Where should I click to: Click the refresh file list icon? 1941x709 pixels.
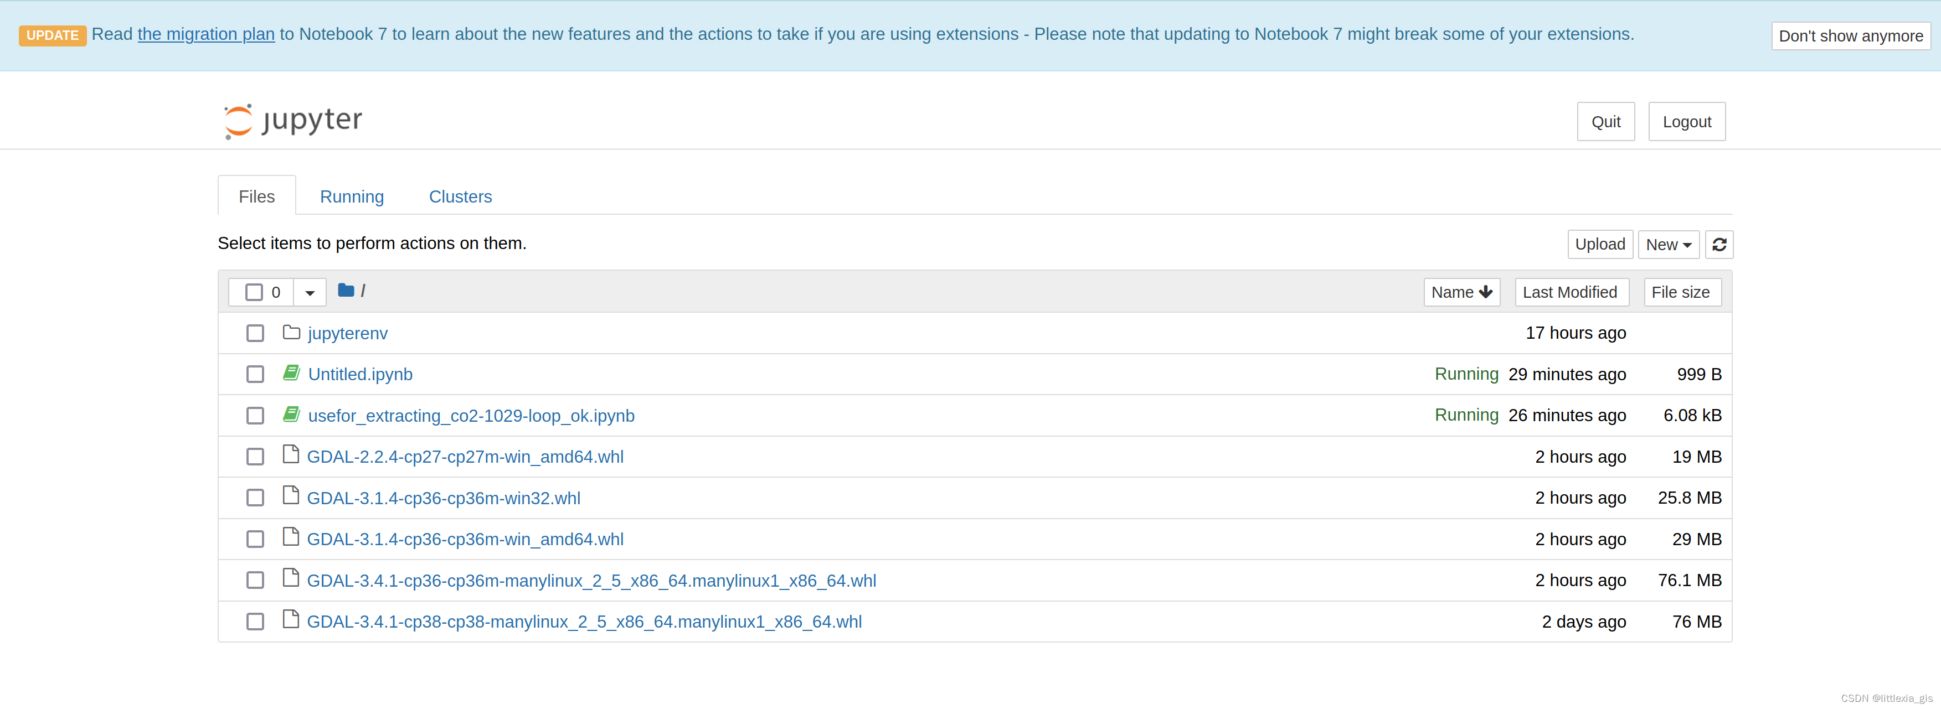1719,245
